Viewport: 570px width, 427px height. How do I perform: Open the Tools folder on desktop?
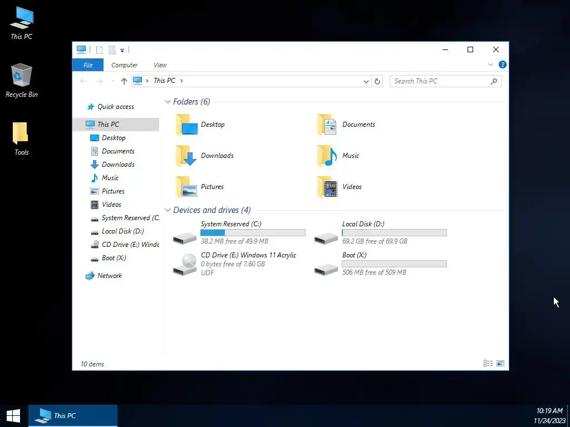[x=21, y=138]
